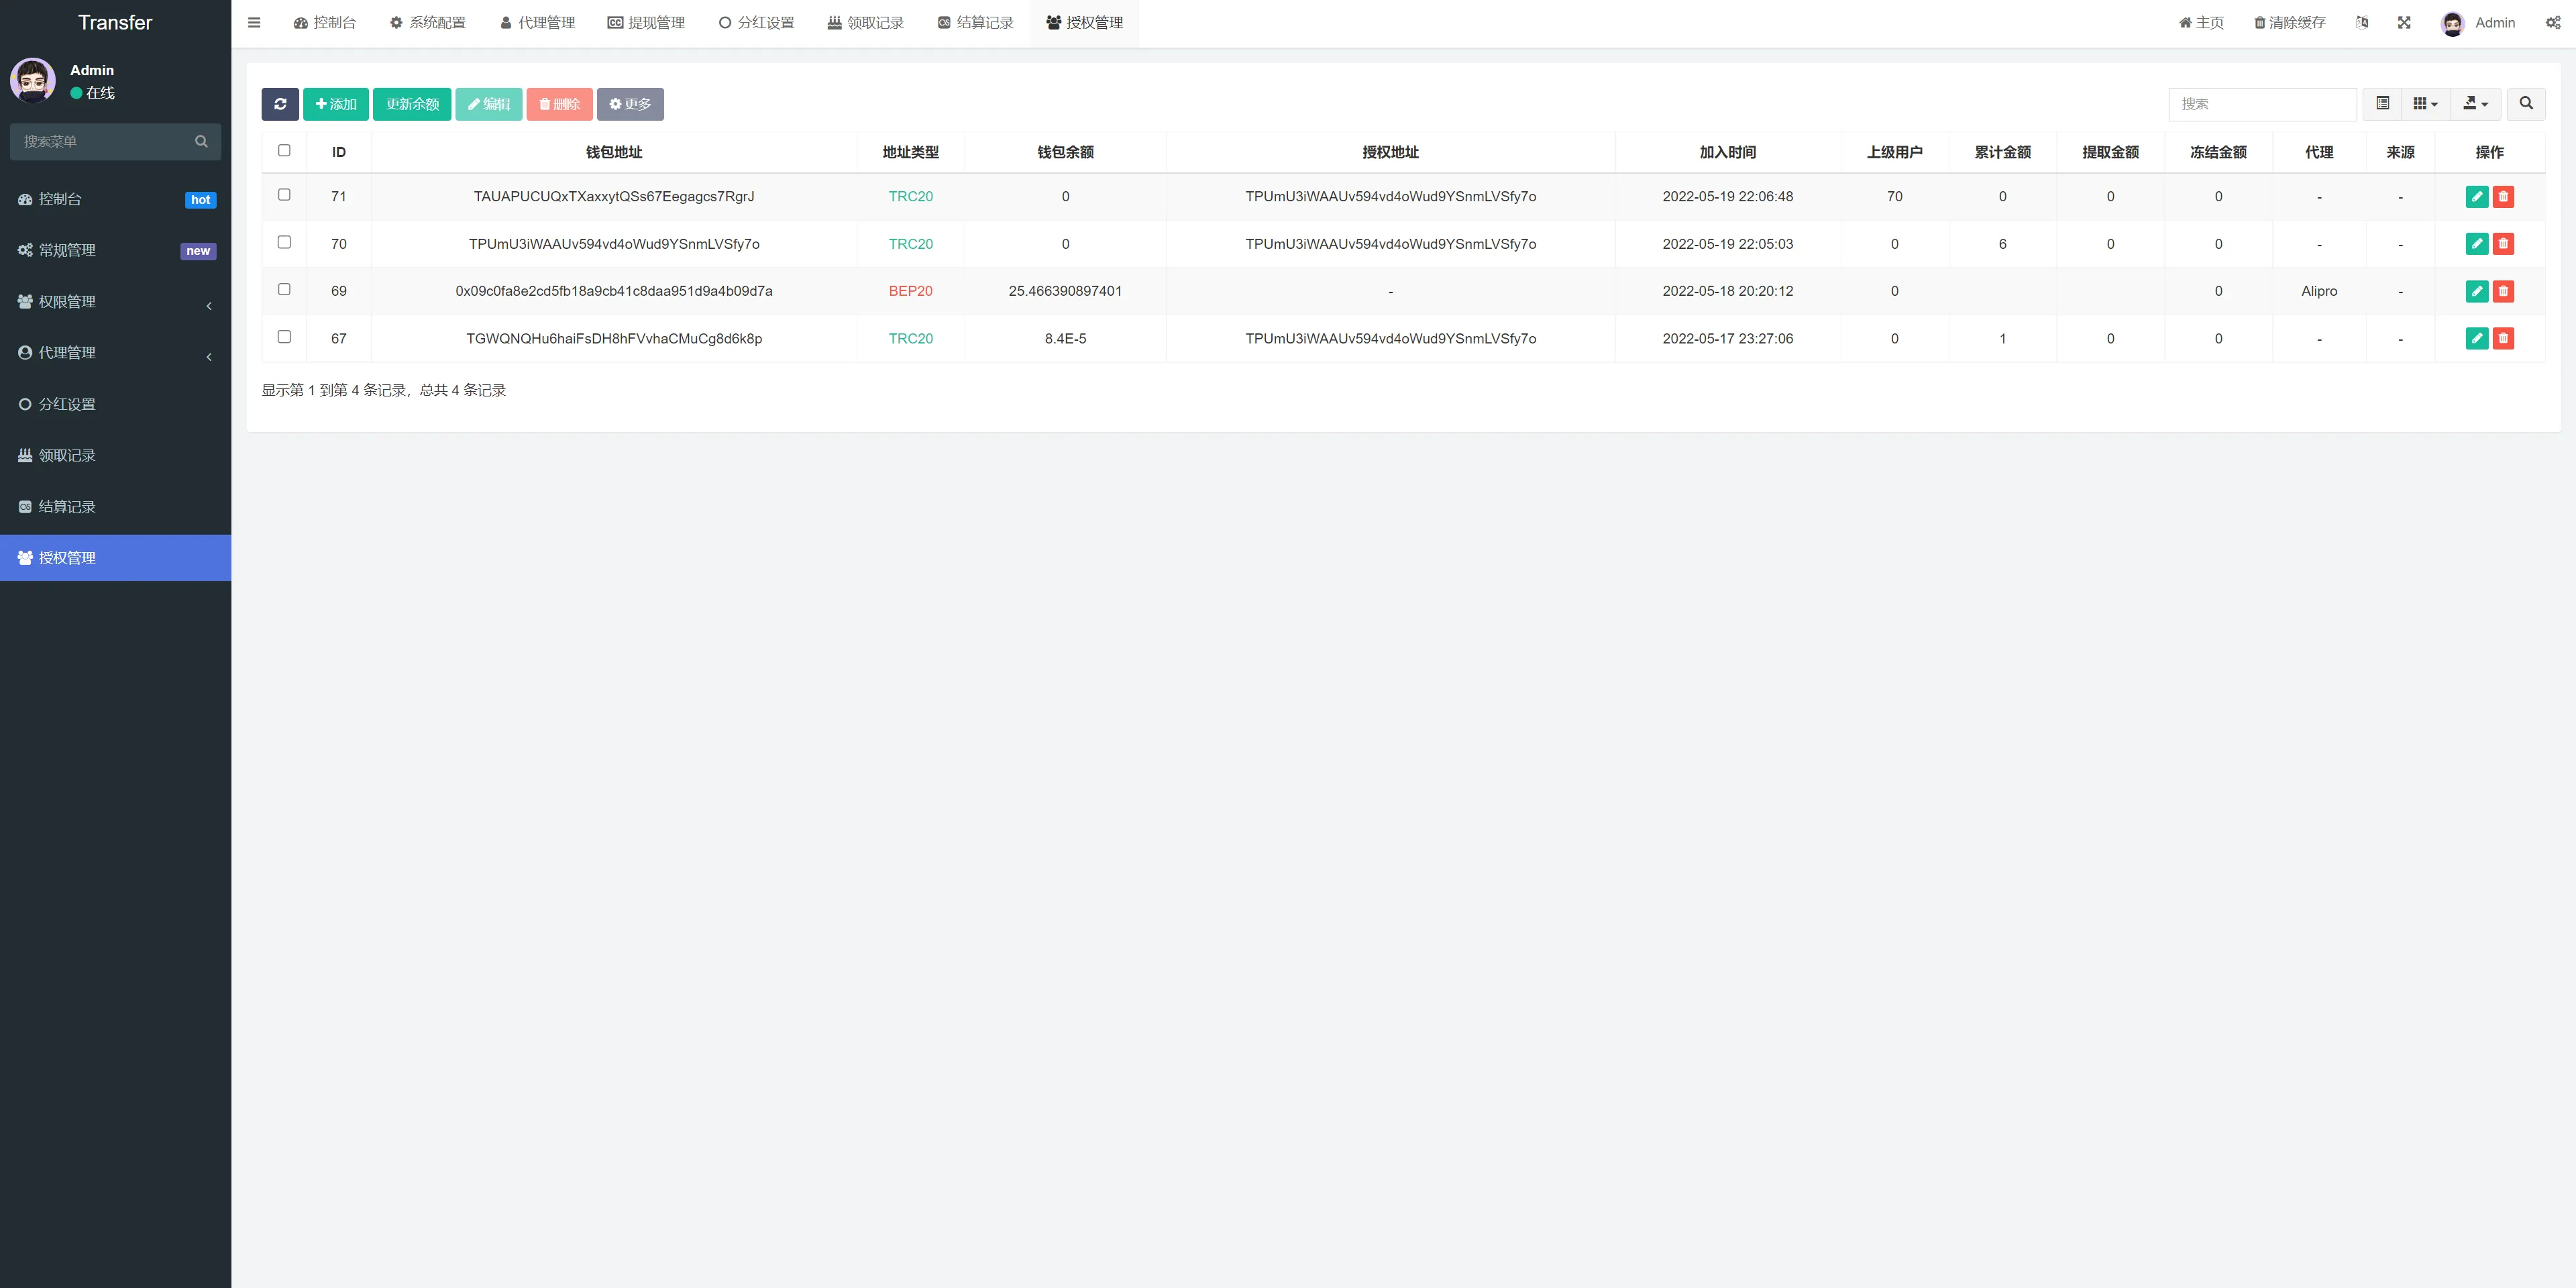This screenshot has width=2576, height=1288.
Task: Open the export data dropdown
Action: (2475, 104)
